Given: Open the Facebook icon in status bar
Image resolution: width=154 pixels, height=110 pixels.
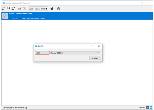Looking at the screenshot, I should (148, 107).
